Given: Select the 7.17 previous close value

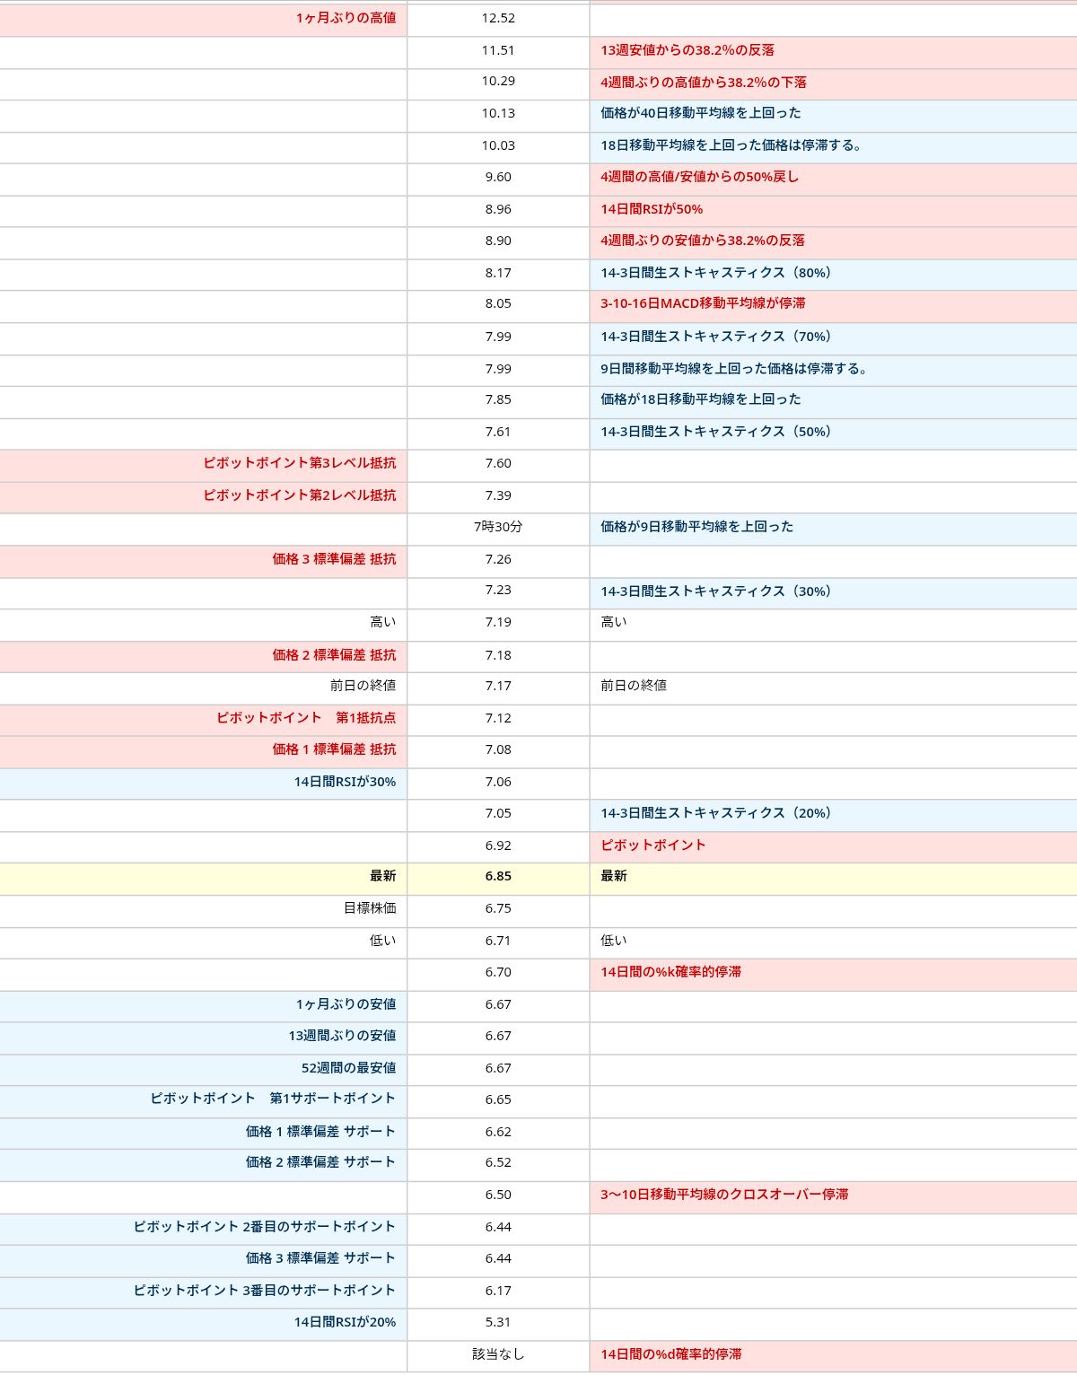Looking at the screenshot, I should (x=498, y=686).
